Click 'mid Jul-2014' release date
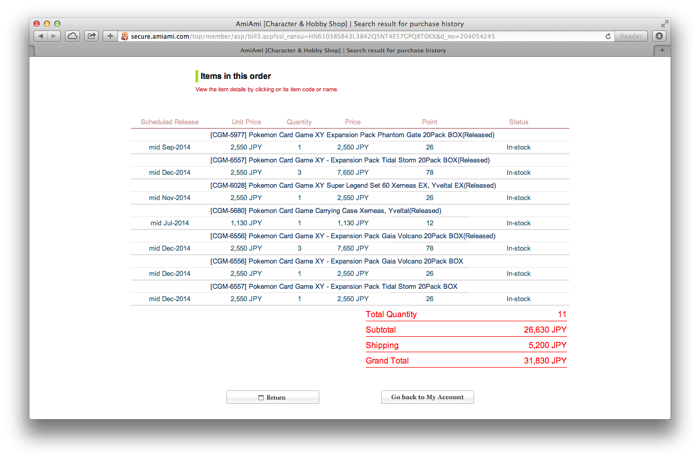 (x=170, y=223)
